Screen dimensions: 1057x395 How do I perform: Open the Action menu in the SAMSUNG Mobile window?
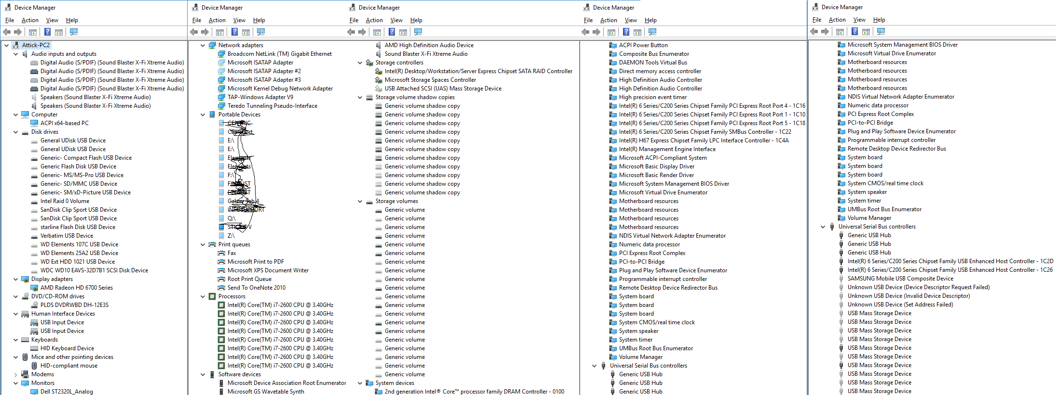(837, 20)
